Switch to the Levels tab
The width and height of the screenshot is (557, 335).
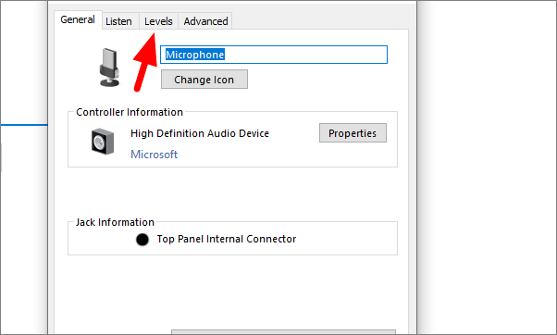(158, 21)
